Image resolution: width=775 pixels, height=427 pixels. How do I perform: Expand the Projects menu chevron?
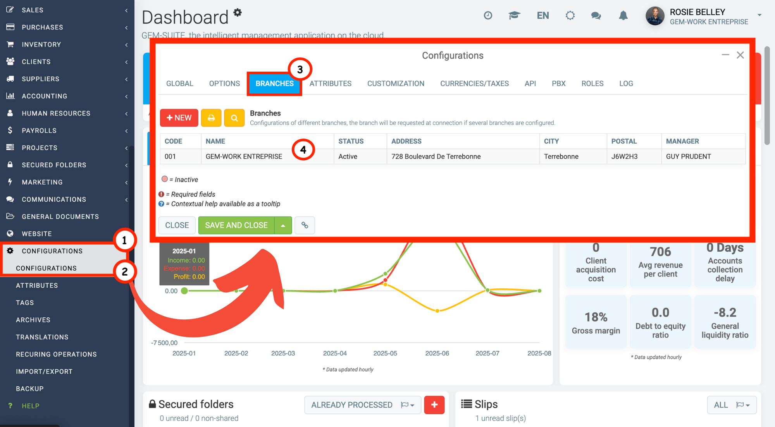pos(126,147)
